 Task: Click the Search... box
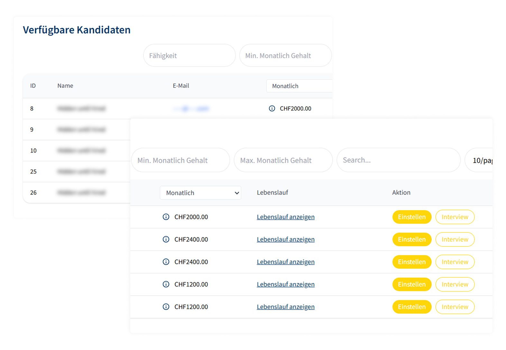click(x=399, y=160)
